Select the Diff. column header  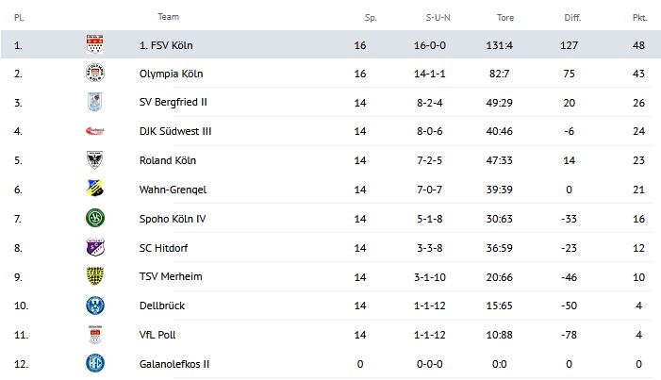(572, 16)
